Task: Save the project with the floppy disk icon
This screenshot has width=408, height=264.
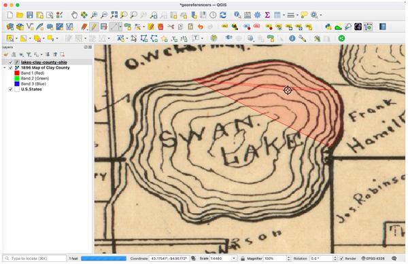Action: (x=30, y=15)
